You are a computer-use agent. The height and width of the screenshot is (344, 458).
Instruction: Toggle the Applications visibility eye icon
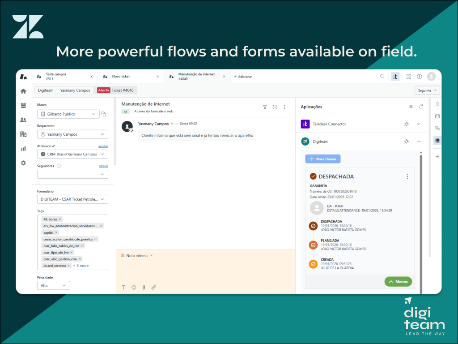pos(411,107)
